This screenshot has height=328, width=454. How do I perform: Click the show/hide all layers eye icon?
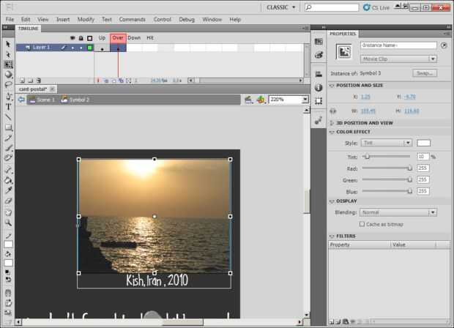click(72, 37)
